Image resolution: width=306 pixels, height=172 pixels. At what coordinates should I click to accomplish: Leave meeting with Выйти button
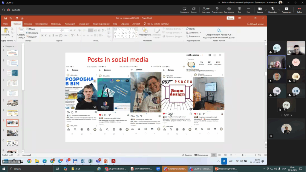click(x=299, y=9)
